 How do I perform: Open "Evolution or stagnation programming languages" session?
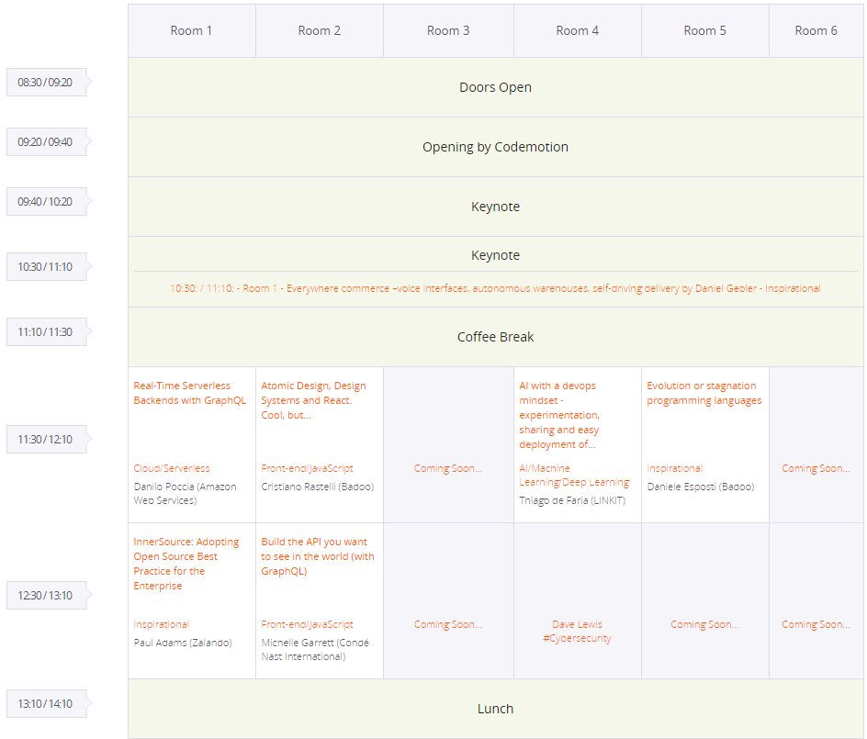coord(703,393)
